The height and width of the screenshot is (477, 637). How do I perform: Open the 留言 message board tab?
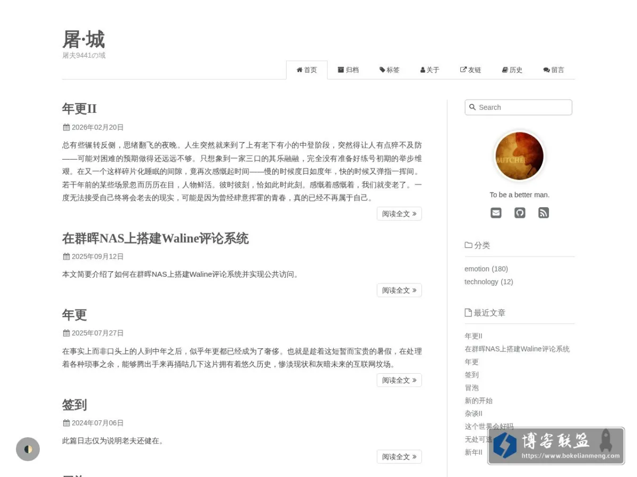554,70
